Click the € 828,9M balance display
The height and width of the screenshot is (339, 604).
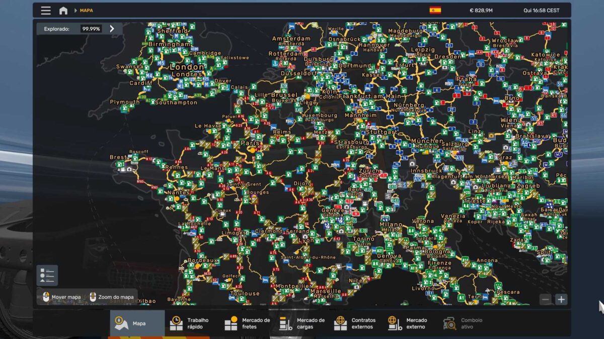(481, 11)
